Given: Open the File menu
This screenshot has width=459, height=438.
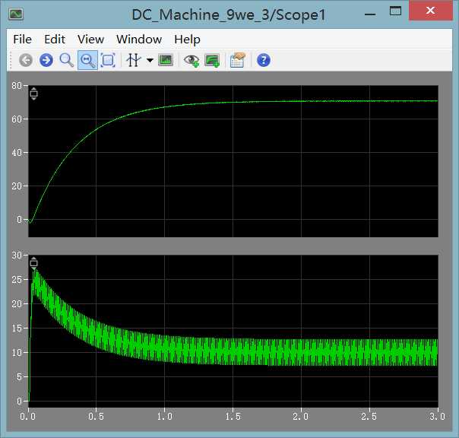Looking at the screenshot, I should (x=22, y=40).
